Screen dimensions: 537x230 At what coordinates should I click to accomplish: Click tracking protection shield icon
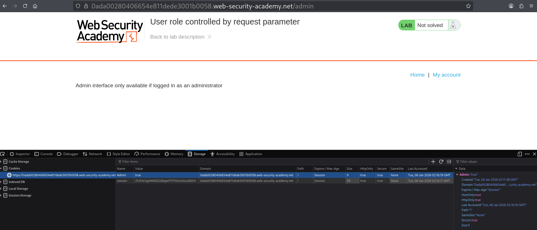(78, 6)
